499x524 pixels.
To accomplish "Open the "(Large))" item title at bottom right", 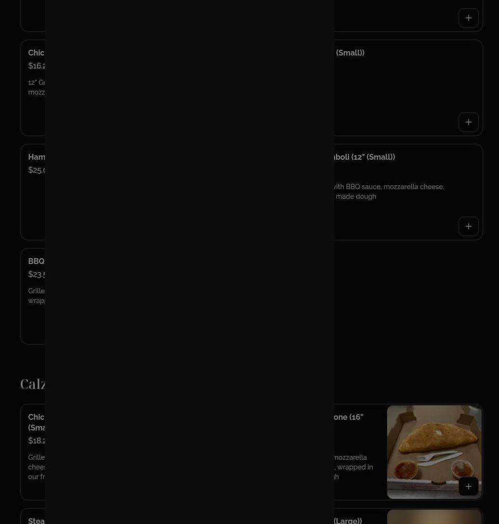I will pos(348,521).
